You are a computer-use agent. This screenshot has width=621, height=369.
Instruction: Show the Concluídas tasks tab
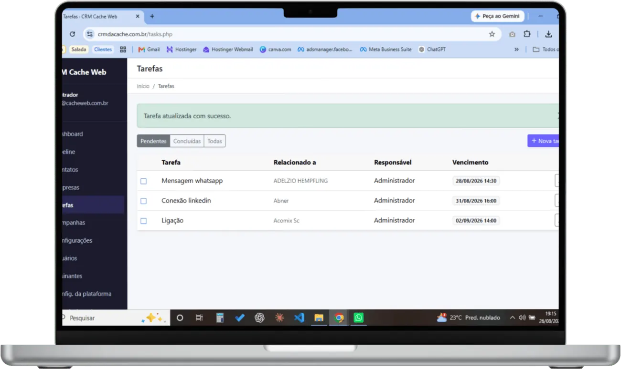pos(187,141)
